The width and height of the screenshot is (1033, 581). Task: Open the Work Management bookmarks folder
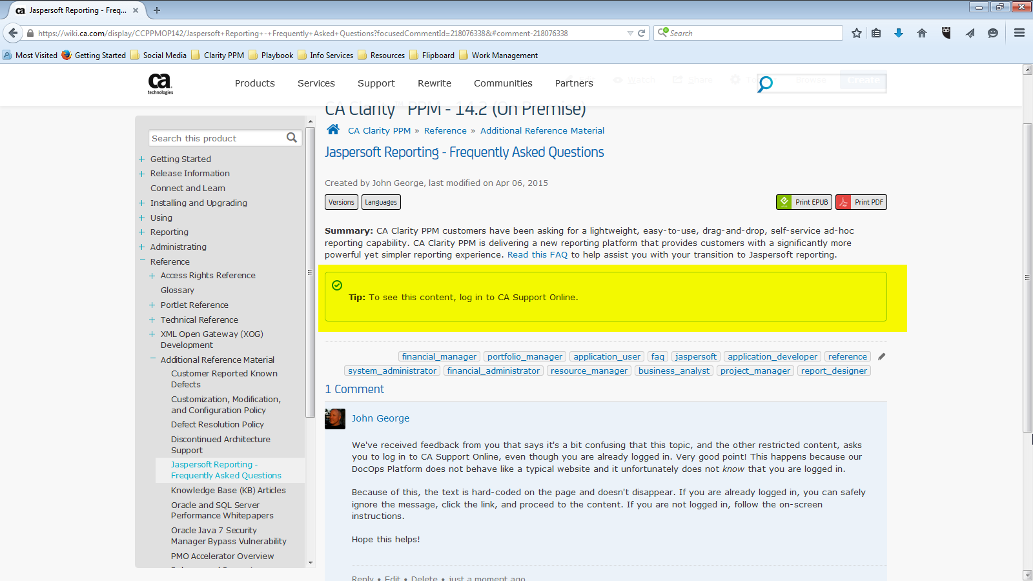(498, 55)
